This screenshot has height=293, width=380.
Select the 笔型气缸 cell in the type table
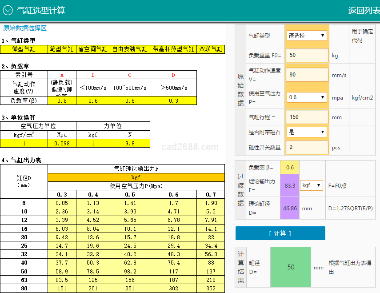click(62, 49)
